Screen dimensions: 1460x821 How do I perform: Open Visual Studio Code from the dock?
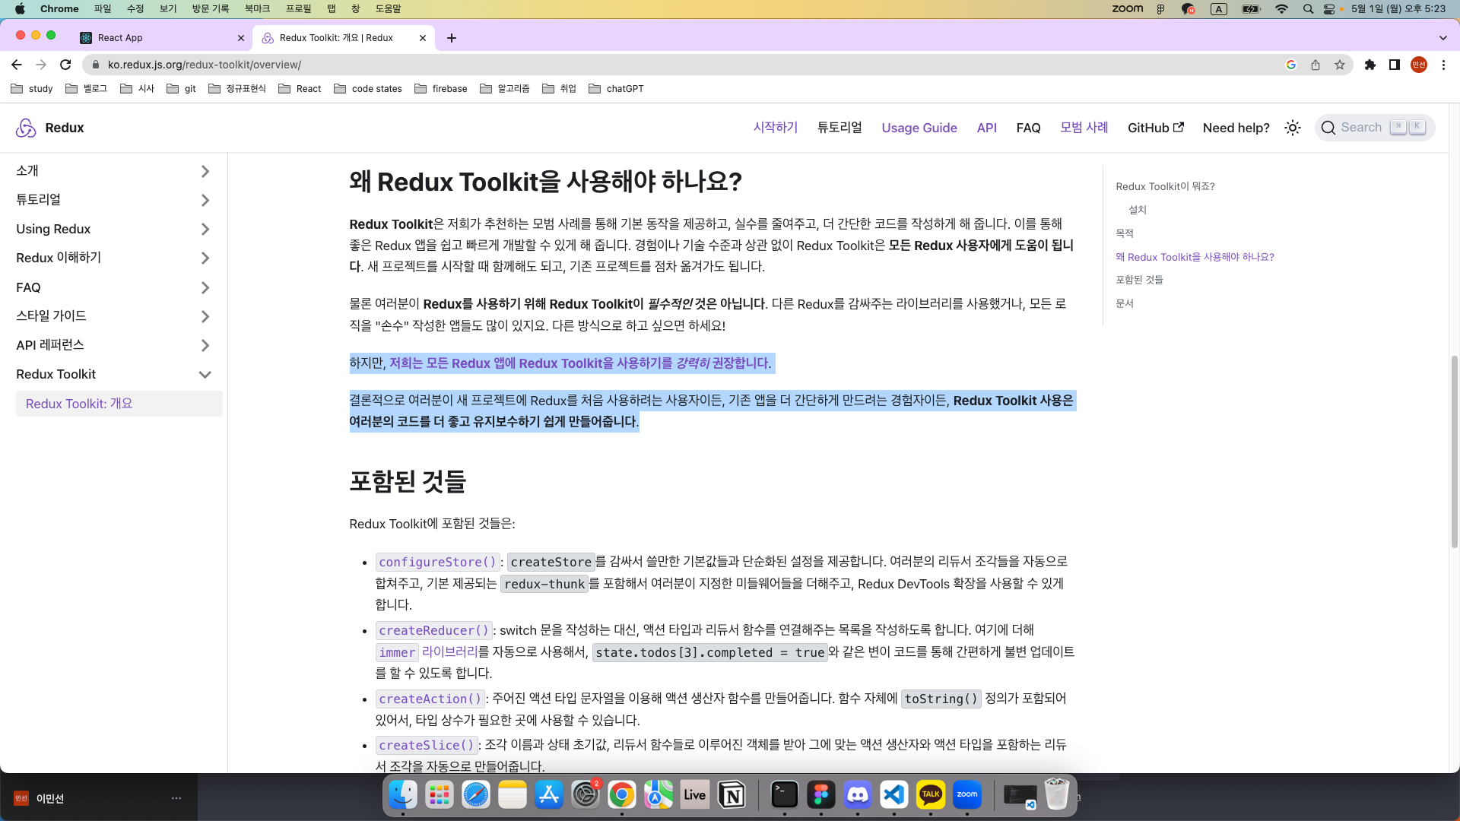point(894,795)
